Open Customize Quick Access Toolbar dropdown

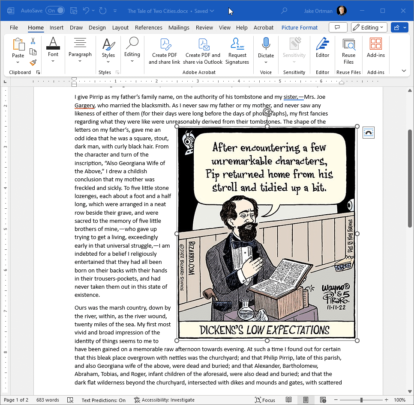[115, 11]
